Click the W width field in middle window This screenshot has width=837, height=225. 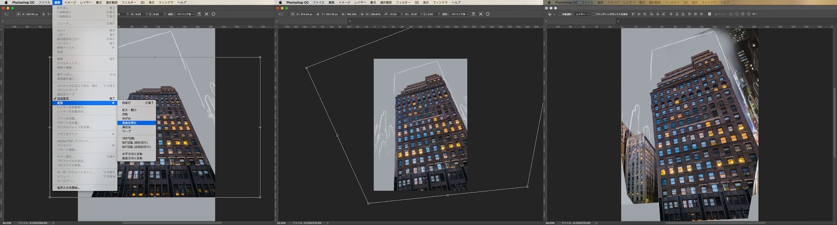350,14
